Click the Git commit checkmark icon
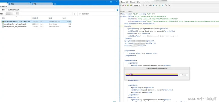This screenshot has width=219, height=102. coord(157,5)
